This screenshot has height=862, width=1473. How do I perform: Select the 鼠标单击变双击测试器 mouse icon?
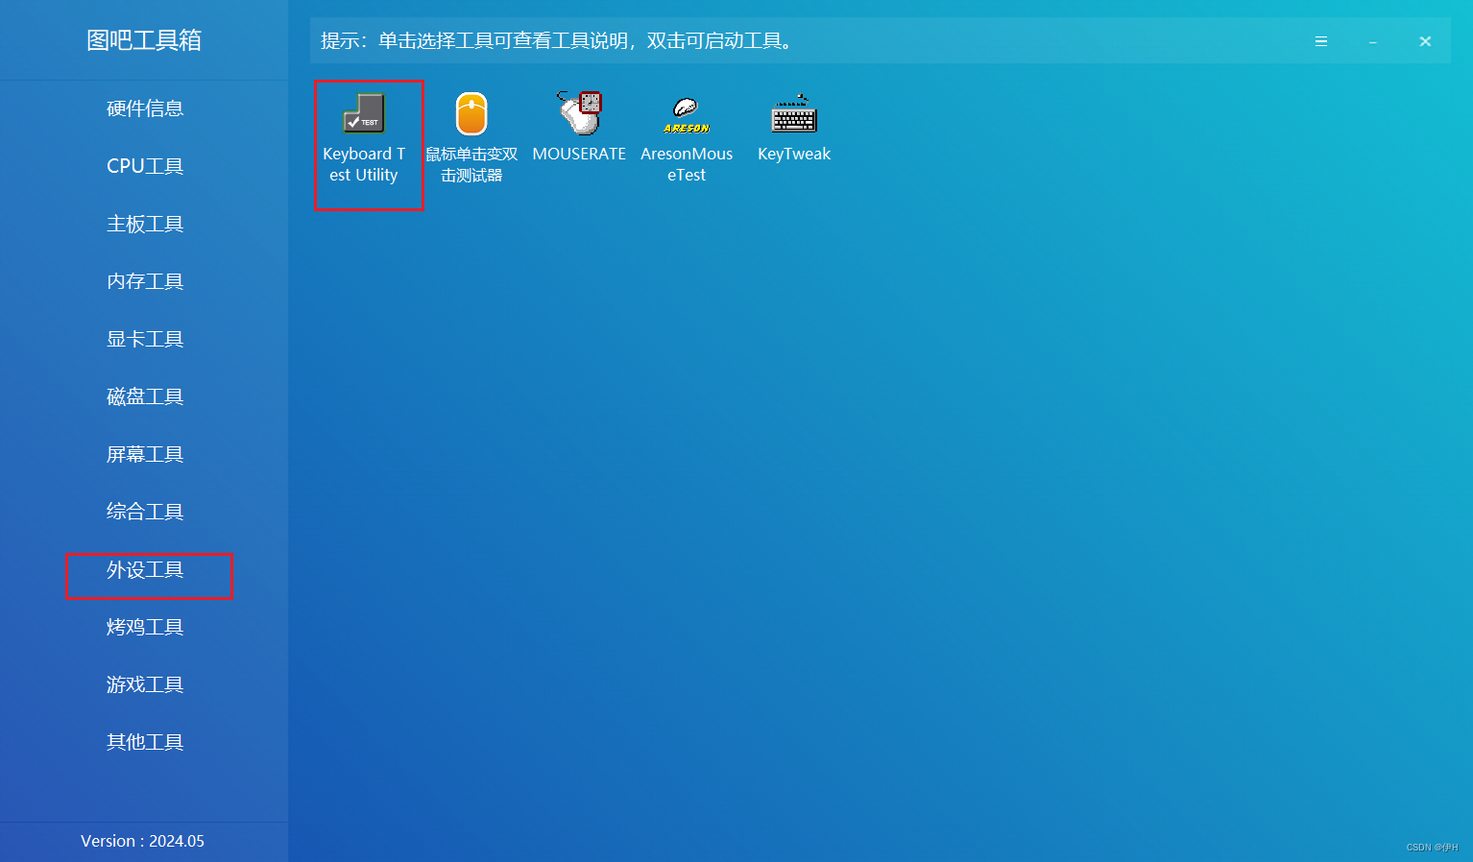(x=471, y=114)
